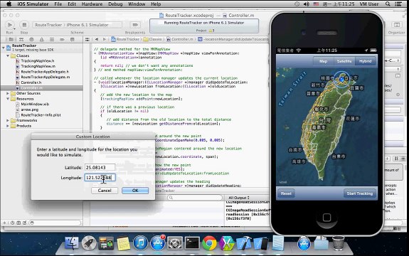This screenshot has width=409, height=256.
Task: Show the Project navigator folder icon
Action: click(11, 40)
